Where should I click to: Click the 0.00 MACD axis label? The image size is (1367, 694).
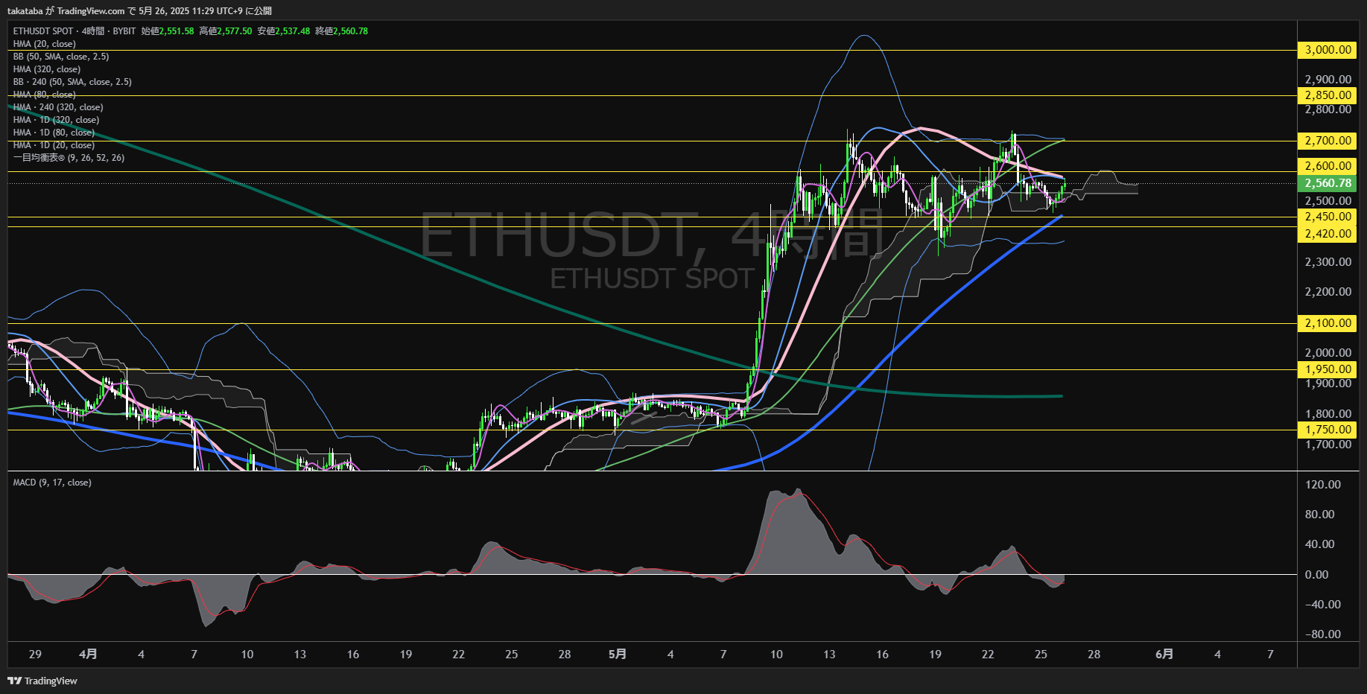click(x=1316, y=575)
